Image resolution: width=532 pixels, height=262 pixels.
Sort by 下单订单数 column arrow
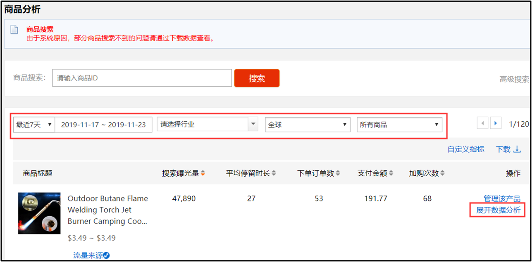[x=338, y=174]
